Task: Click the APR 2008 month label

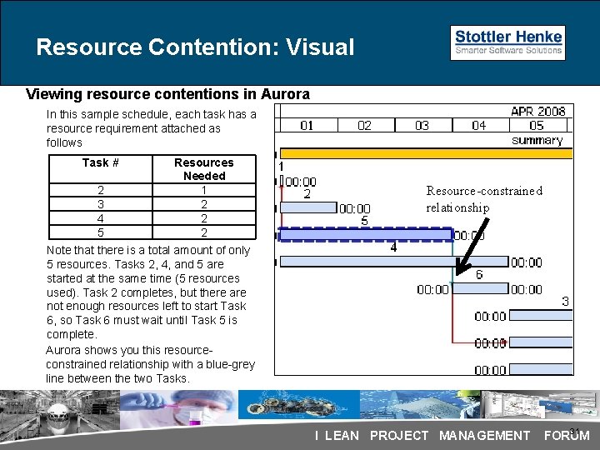Action: pyautogui.click(x=538, y=112)
